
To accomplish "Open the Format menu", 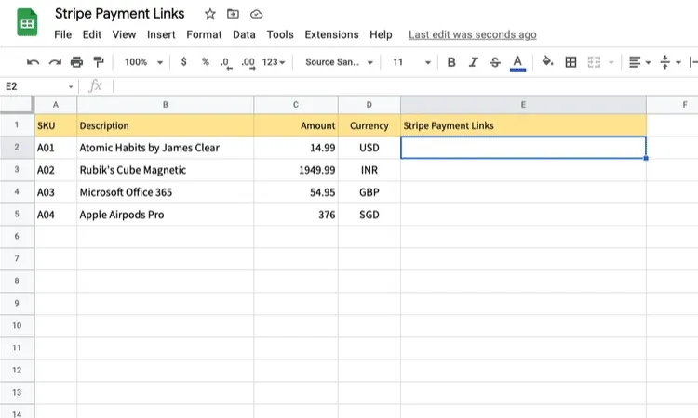I will point(204,34).
